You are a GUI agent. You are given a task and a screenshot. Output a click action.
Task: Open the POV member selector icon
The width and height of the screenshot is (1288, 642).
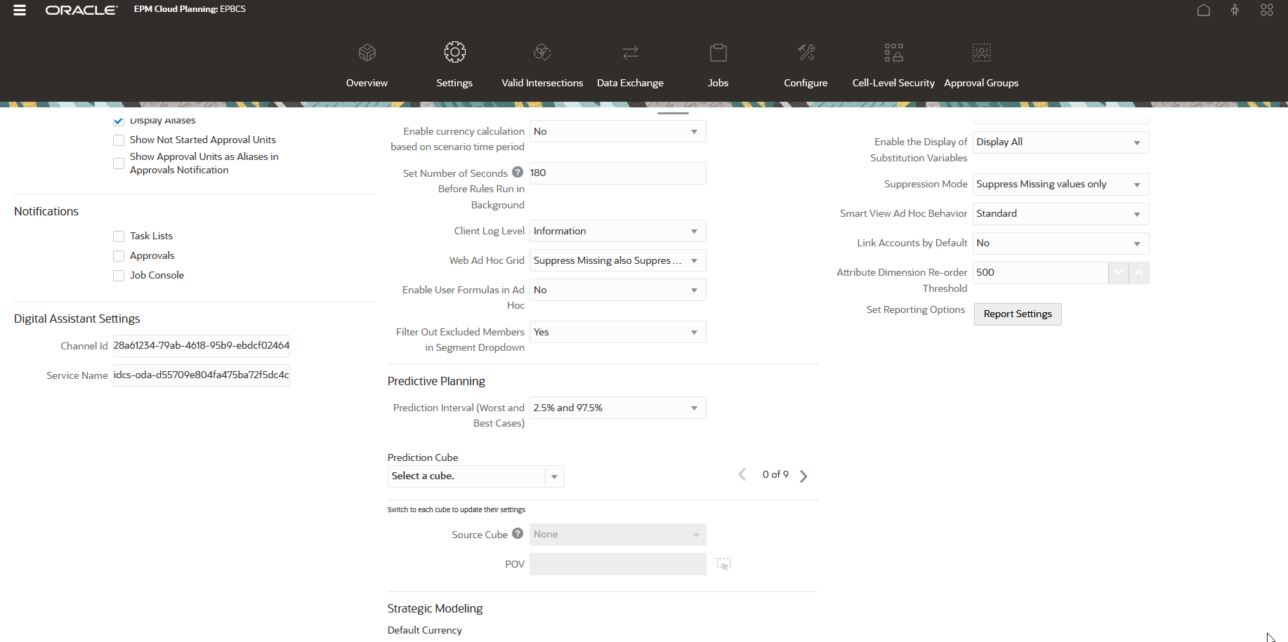724,563
